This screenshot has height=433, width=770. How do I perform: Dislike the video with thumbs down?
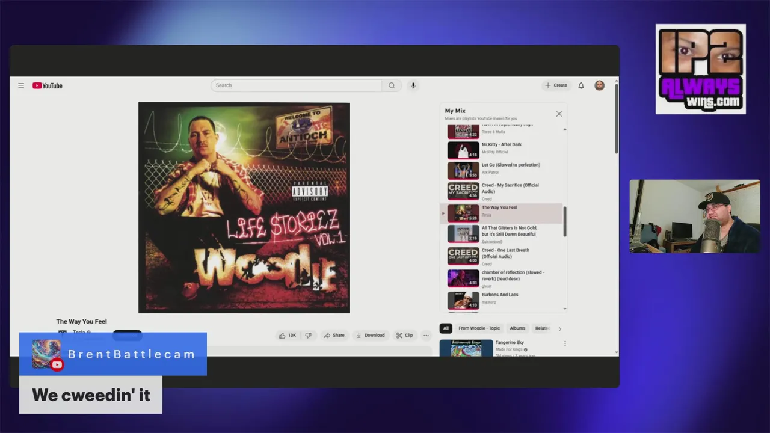(x=309, y=336)
